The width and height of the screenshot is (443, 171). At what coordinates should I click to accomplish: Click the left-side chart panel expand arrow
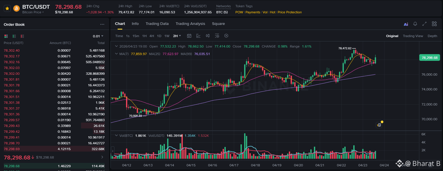113,151
